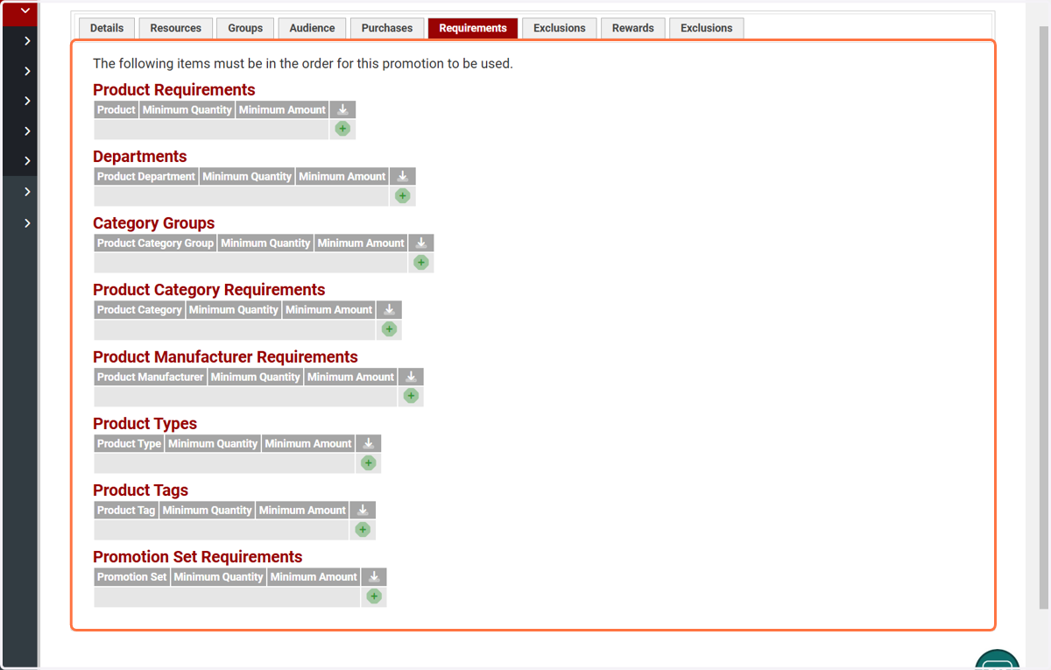Open the Exclusions tab after Rewards
This screenshot has width=1051, height=670.
pos(707,28)
